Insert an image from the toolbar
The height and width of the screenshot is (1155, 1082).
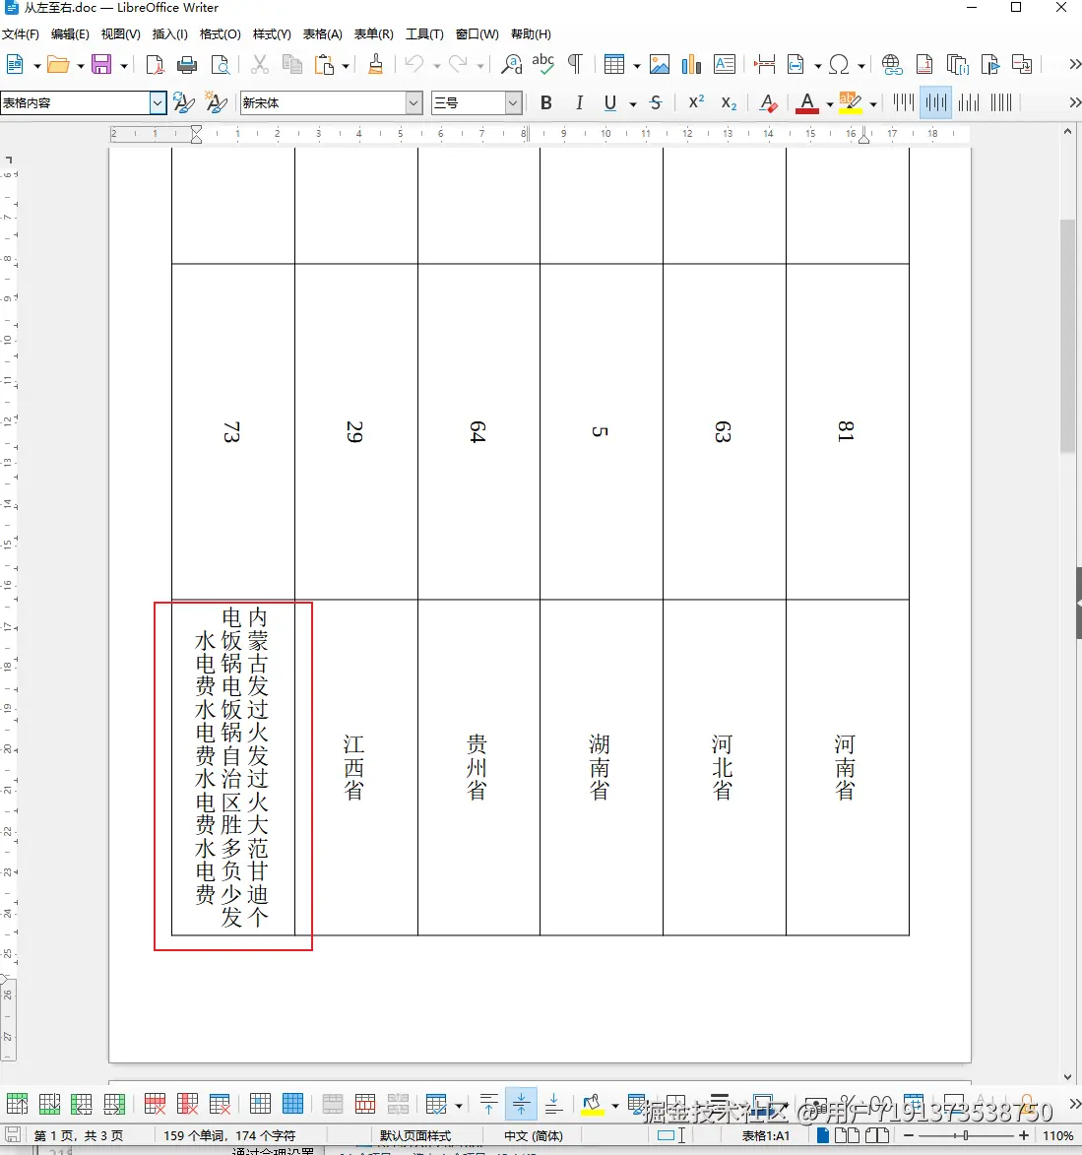(660, 65)
